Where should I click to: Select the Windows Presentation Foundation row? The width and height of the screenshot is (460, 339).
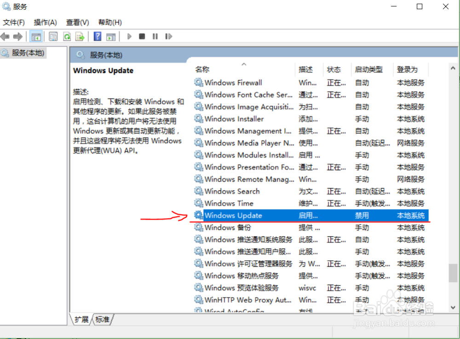[311, 167]
